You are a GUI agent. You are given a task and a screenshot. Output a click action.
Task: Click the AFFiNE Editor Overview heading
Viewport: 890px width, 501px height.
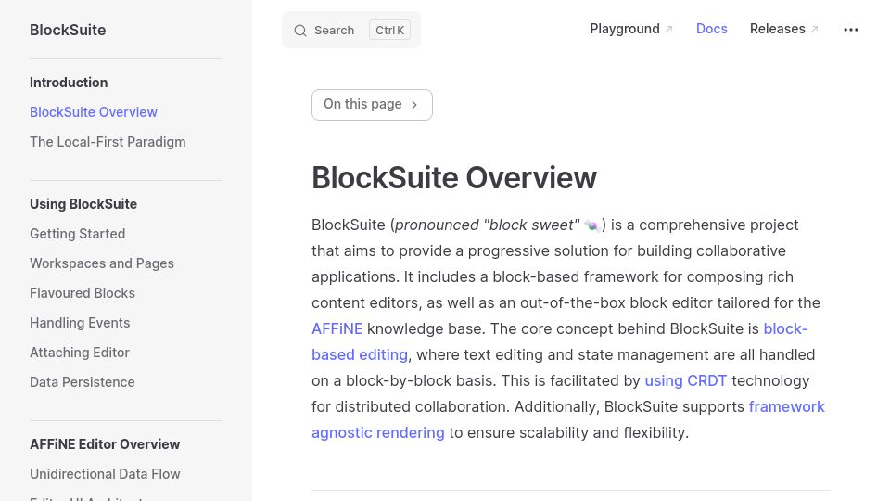[105, 444]
